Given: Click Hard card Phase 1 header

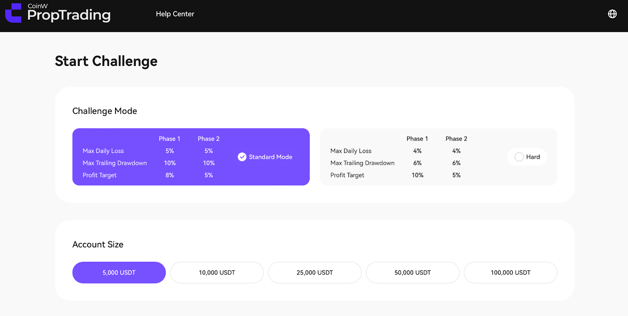Looking at the screenshot, I should coord(417,139).
